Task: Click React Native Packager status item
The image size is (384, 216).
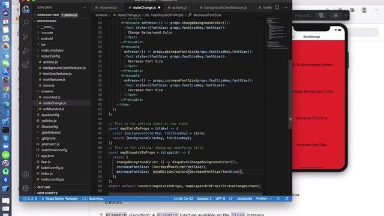Action: point(60,199)
